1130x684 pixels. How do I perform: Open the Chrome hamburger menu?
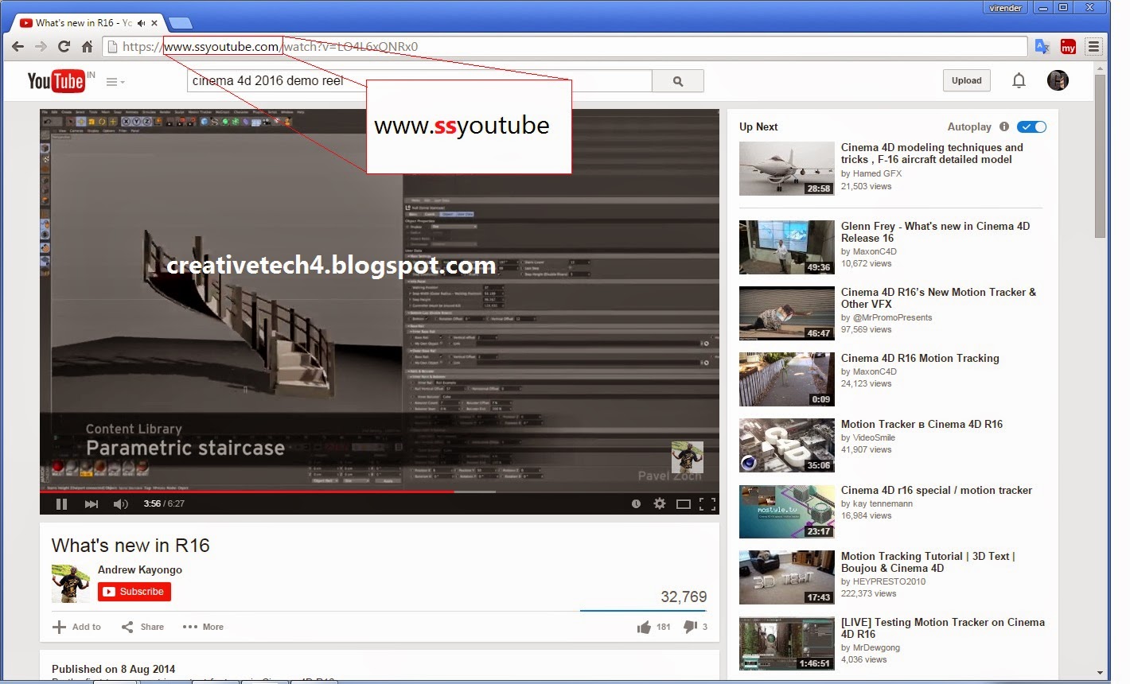(x=1094, y=47)
